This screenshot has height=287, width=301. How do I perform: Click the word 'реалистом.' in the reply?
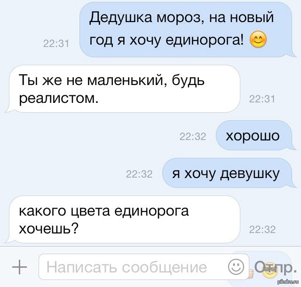[x=58, y=99]
